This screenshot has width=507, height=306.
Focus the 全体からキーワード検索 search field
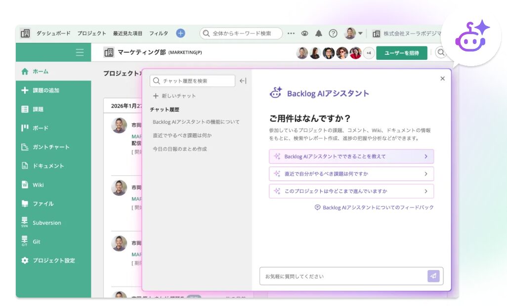pos(241,33)
